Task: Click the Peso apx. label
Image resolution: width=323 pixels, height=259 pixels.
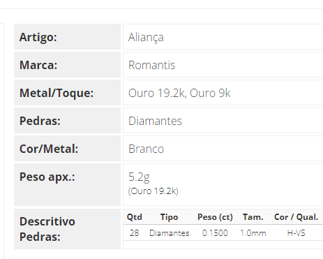Action: coord(47,177)
